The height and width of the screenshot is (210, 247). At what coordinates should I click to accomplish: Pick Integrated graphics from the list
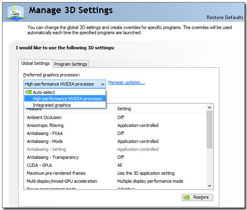click(65, 105)
